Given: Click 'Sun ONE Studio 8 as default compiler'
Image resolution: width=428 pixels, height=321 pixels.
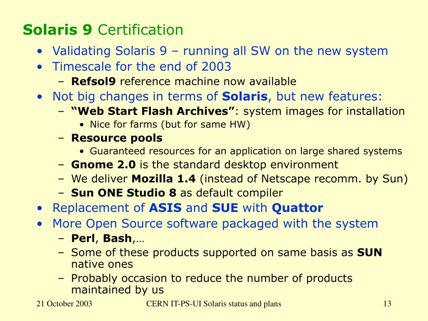Looking at the screenshot, I should [x=177, y=193].
